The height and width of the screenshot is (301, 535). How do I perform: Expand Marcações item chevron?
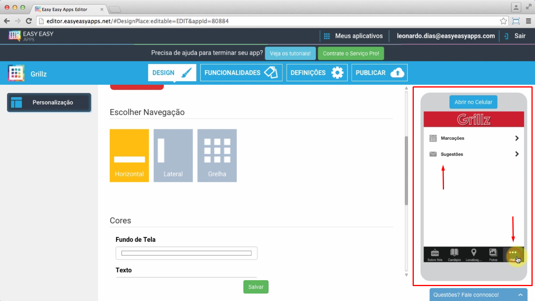coord(517,138)
